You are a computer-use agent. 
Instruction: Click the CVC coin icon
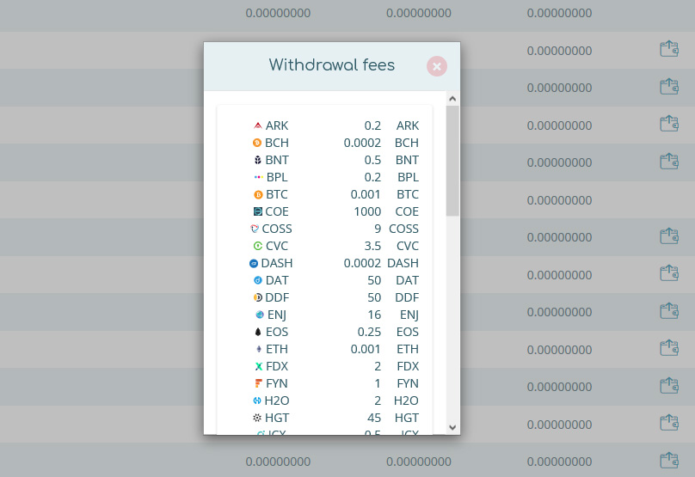coord(258,246)
